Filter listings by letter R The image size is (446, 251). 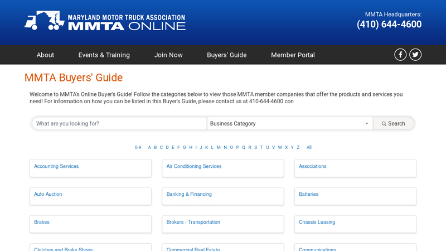coord(250,147)
